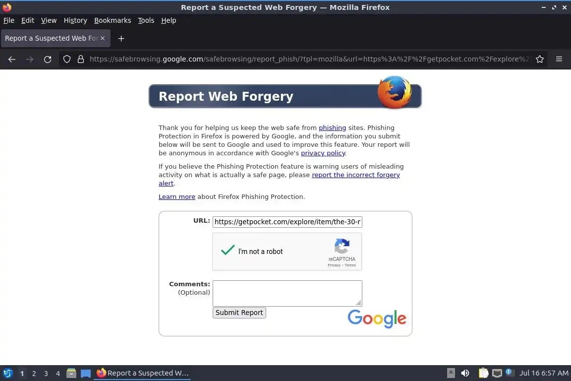Click the browser address bar URL
This screenshot has width=571, height=381.
[x=309, y=59]
